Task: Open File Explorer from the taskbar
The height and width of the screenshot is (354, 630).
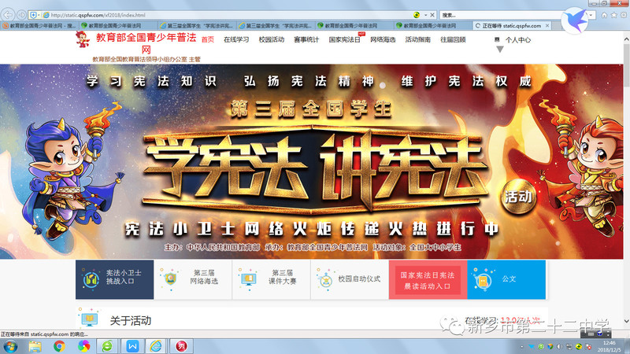Action: (35, 346)
